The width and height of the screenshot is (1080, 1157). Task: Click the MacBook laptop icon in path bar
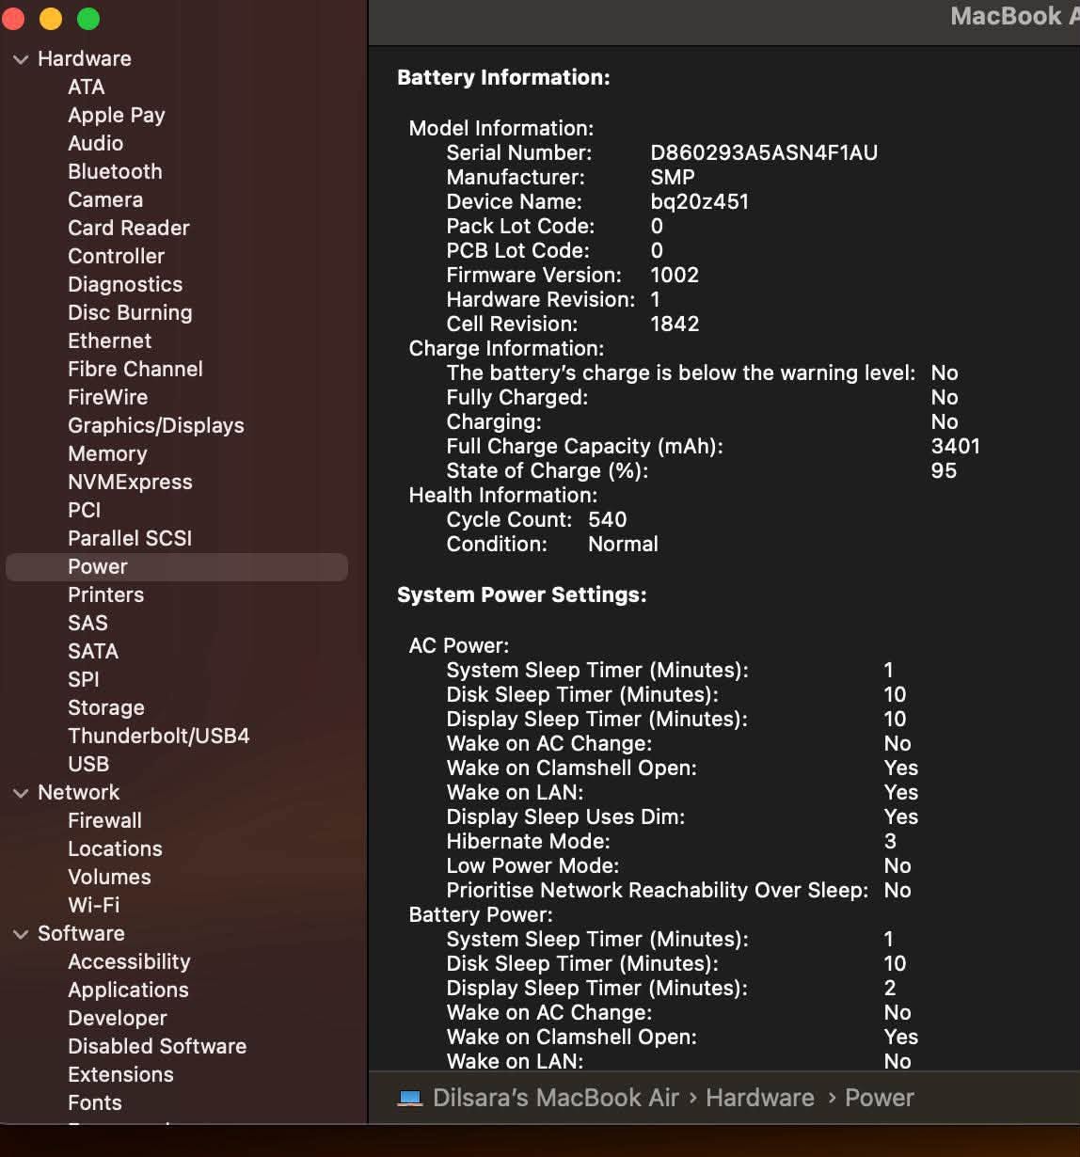tap(410, 1099)
